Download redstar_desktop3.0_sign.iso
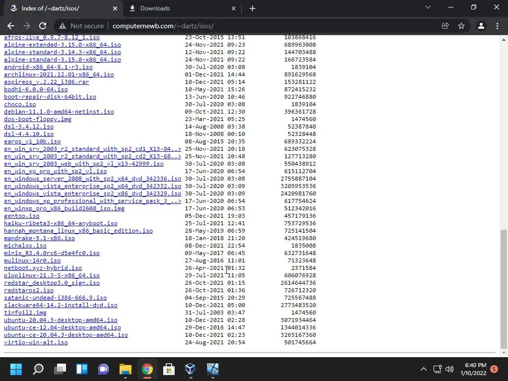The width and height of the screenshot is (508, 381). click(52, 283)
